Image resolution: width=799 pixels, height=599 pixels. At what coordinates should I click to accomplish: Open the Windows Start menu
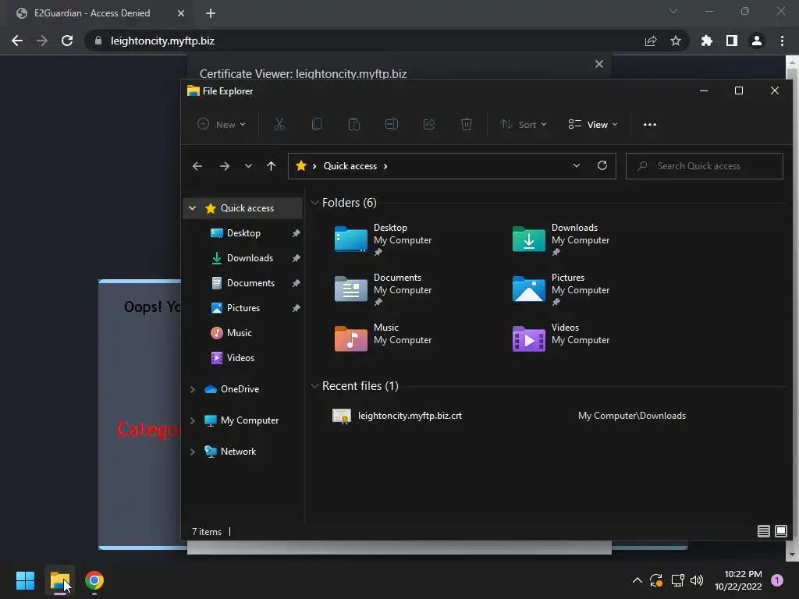(x=25, y=580)
